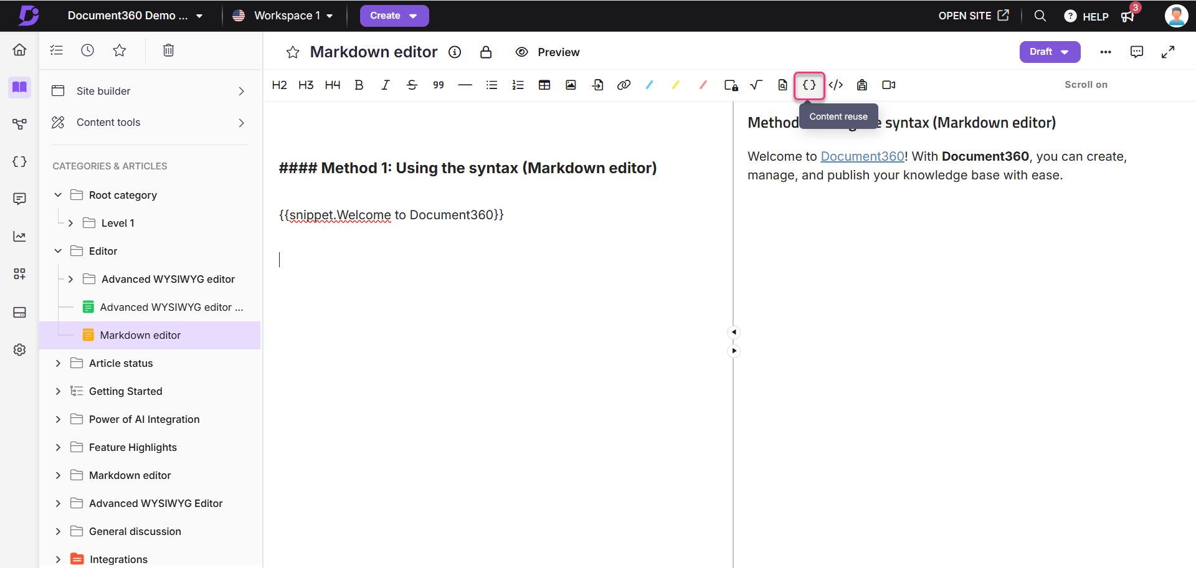
Task: Open more article options ellipsis
Action: pyautogui.click(x=1106, y=52)
